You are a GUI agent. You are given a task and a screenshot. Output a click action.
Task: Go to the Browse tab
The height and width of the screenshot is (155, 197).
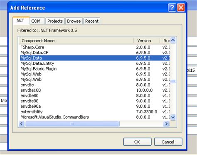[x=74, y=21]
